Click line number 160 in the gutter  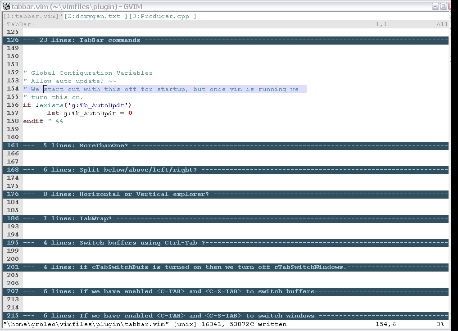(13, 137)
